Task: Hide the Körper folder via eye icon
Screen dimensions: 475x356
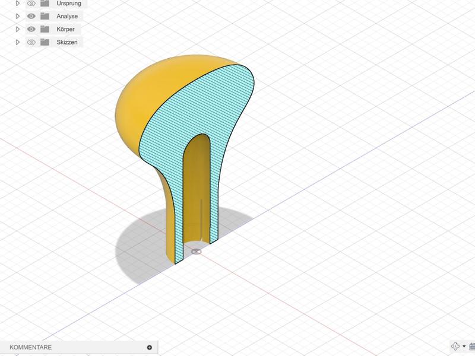Action: click(31, 29)
